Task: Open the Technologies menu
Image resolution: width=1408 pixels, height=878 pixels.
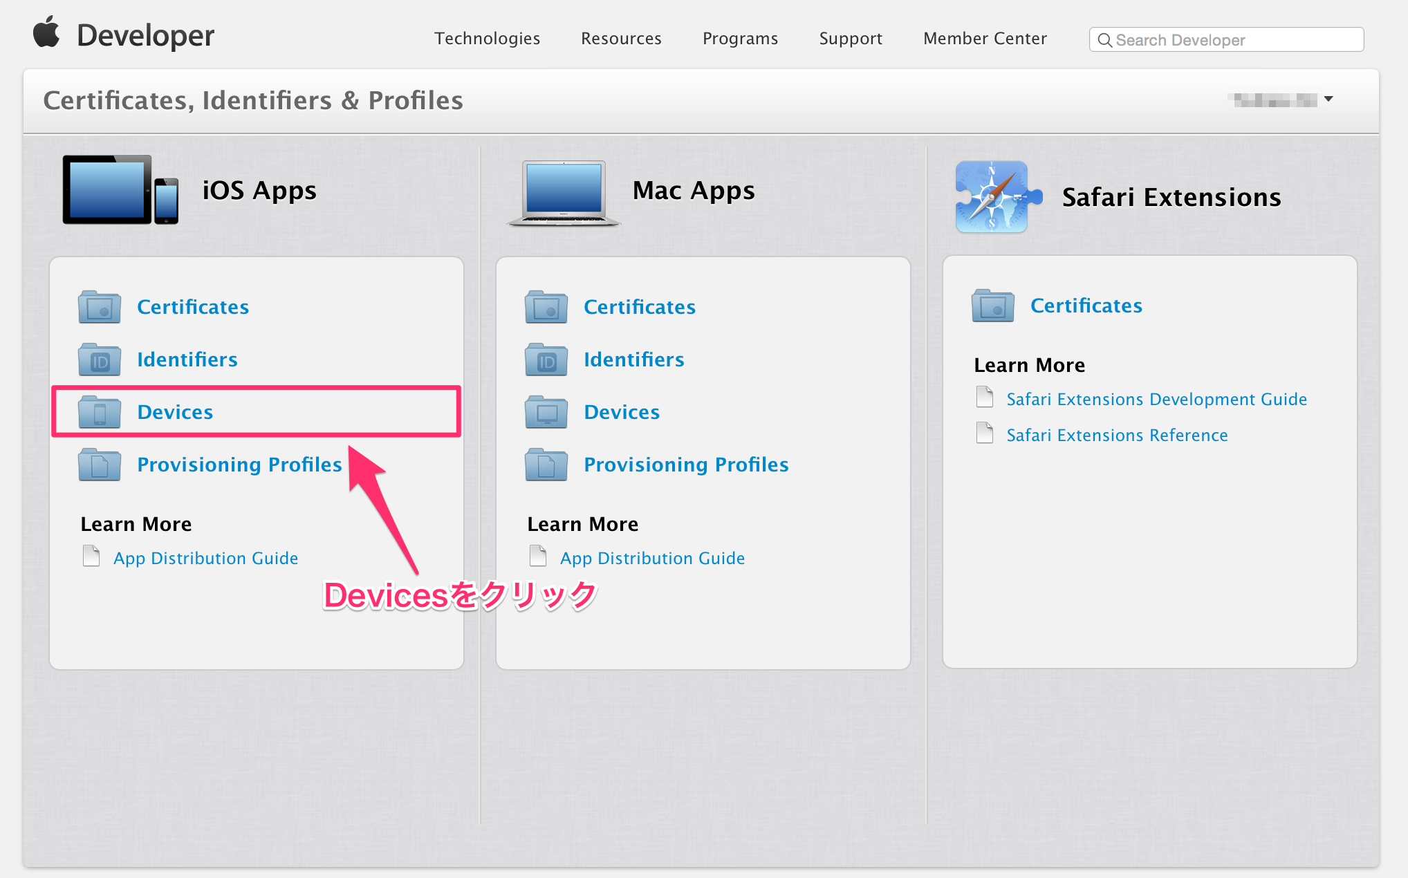Action: coord(487,38)
